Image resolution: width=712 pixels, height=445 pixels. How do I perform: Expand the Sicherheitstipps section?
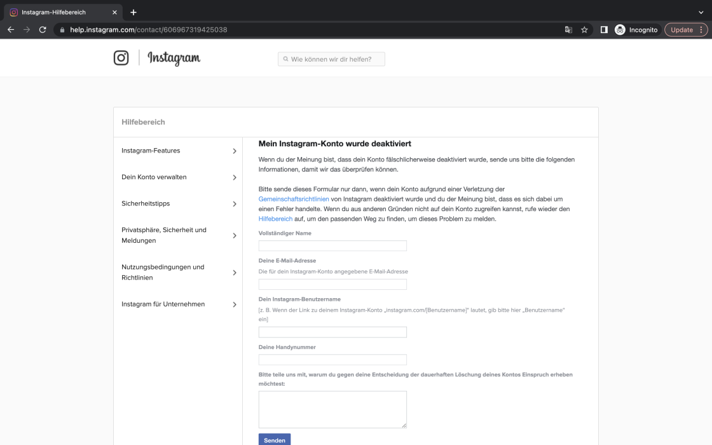point(179,203)
